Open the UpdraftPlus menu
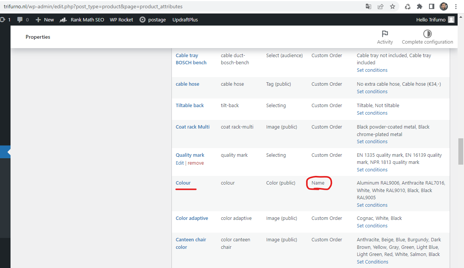This screenshot has width=464, height=268. click(x=185, y=20)
